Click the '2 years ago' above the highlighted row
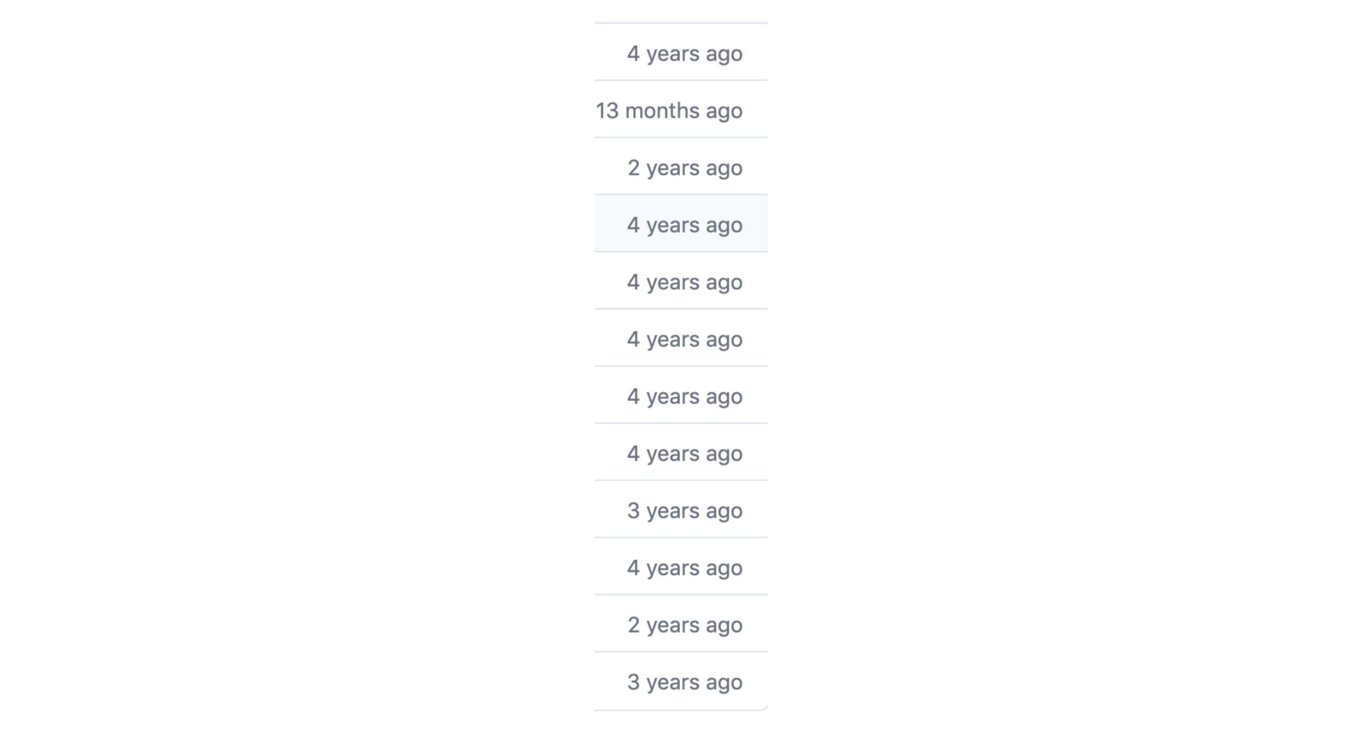 pos(685,168)
